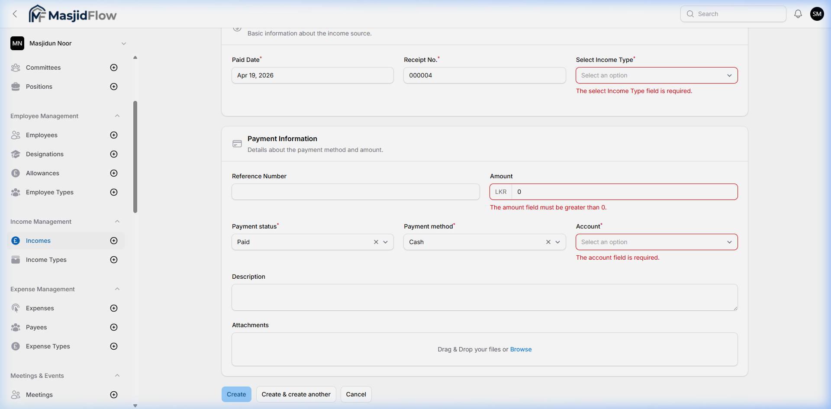Open the Account dropdown
Screen dimensions: 831x409
656,242
